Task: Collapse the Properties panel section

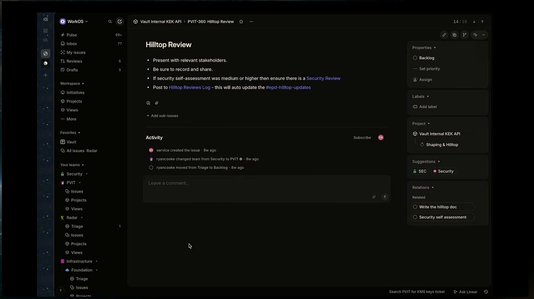Action: click(424, 47)
